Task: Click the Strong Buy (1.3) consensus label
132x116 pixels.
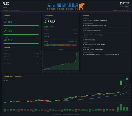Action: pyautogui.click(x=73, y=42)
